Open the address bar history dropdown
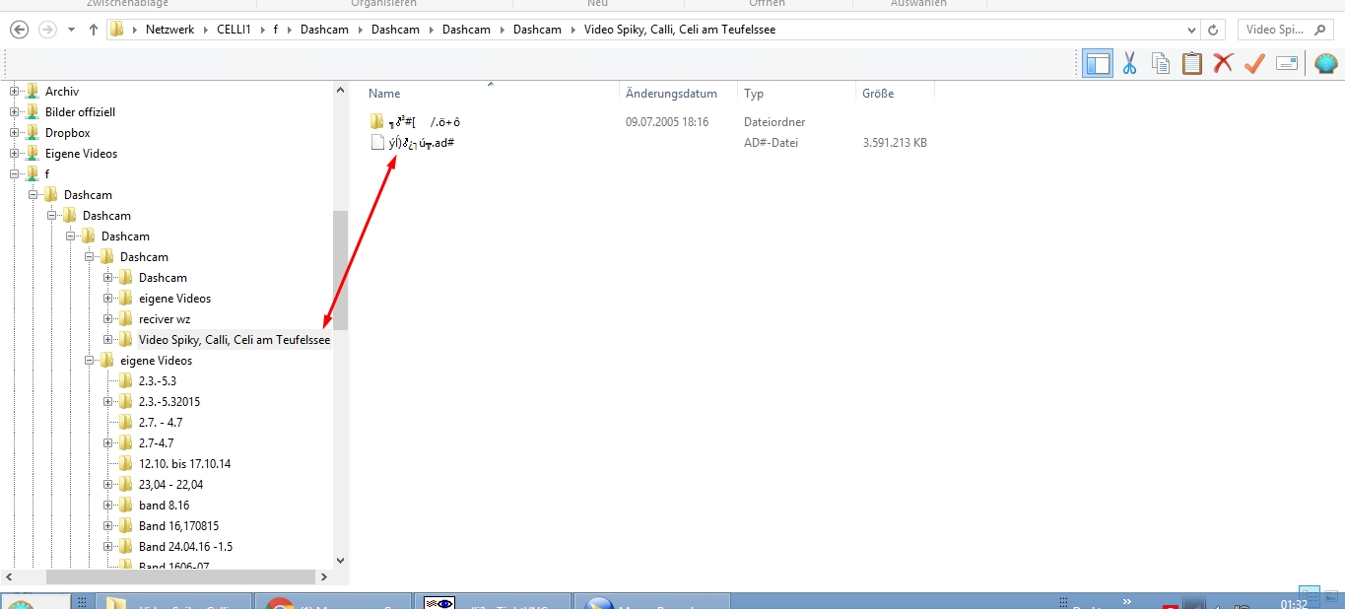The image size is (1345, 609). [x=1189, y=29]
